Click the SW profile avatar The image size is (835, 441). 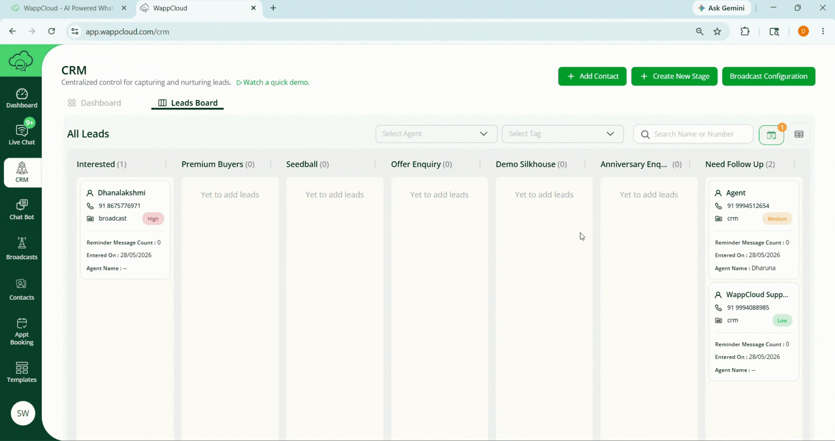pyautogui.click(x=23, y=413)
